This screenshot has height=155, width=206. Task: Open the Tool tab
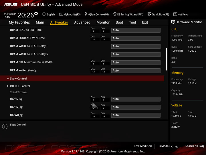click(132, 22)
